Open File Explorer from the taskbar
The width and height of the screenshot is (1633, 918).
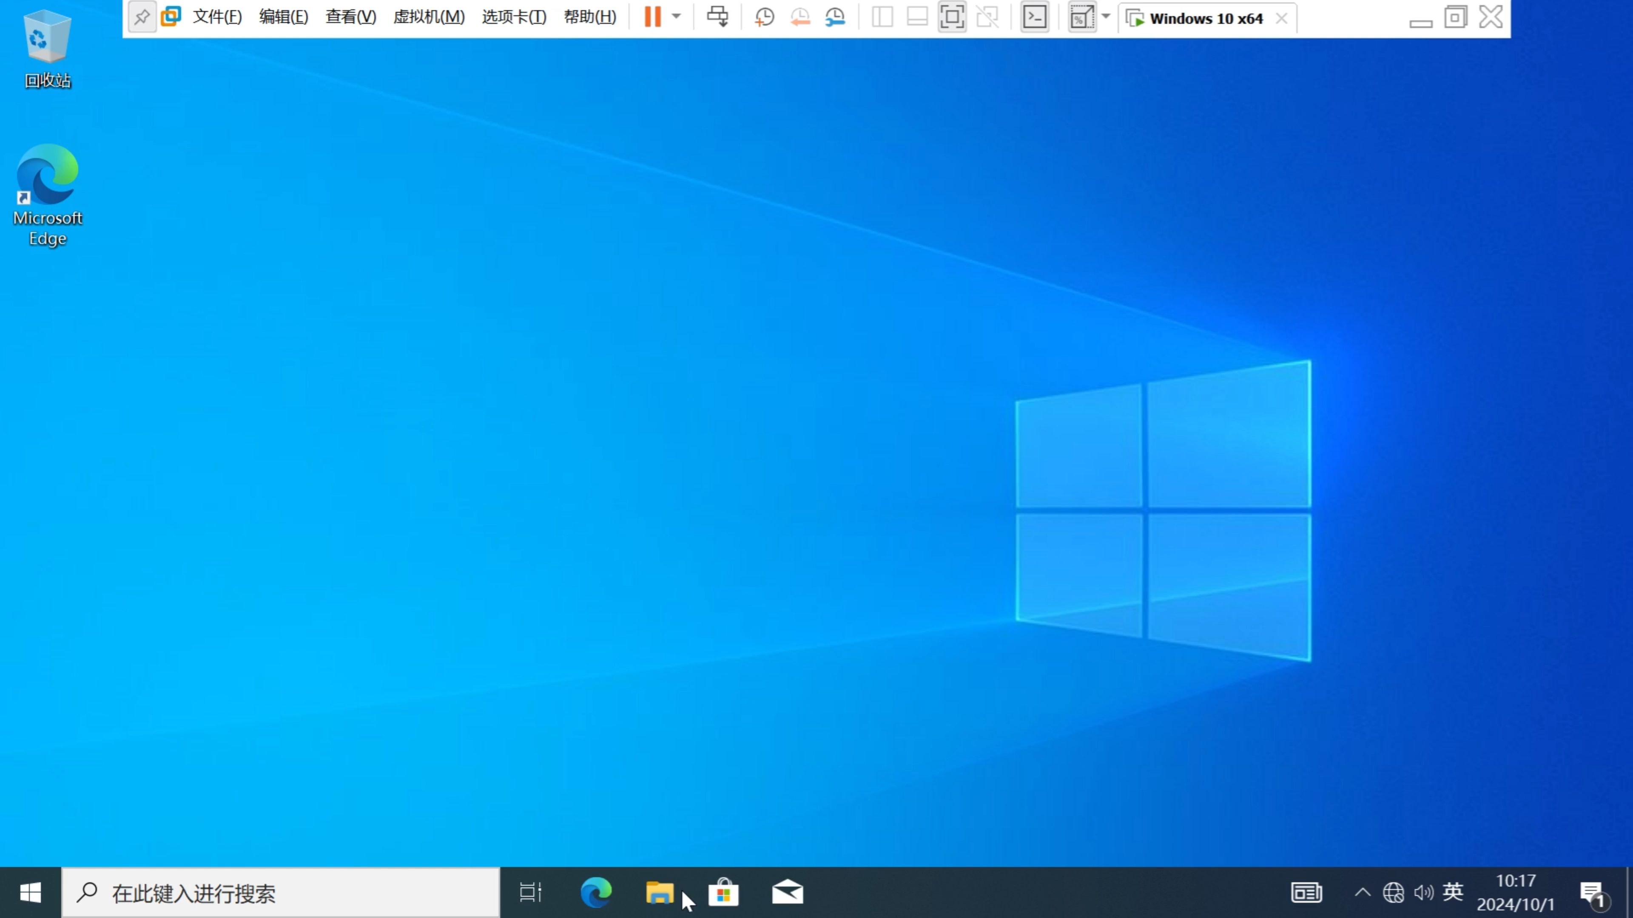click(660, 892)
